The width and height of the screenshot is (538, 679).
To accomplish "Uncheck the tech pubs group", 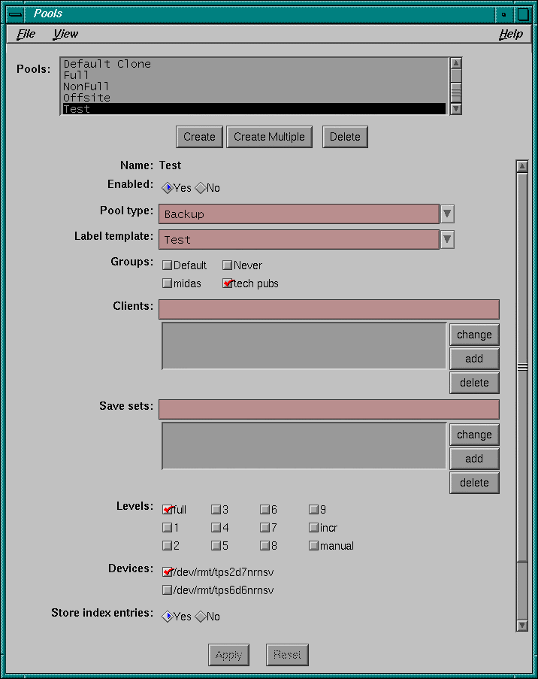I will coord(228,283).
